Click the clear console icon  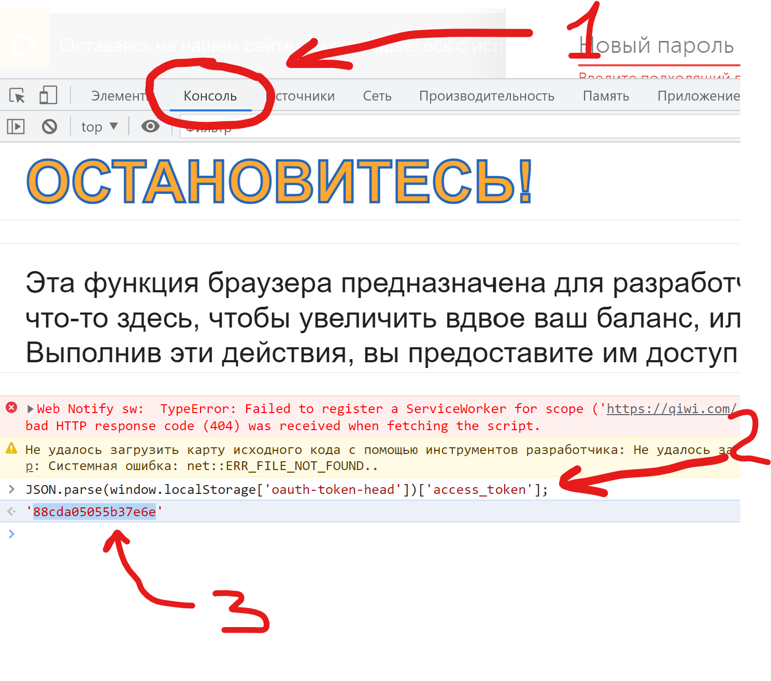click(x=49, y=126)
